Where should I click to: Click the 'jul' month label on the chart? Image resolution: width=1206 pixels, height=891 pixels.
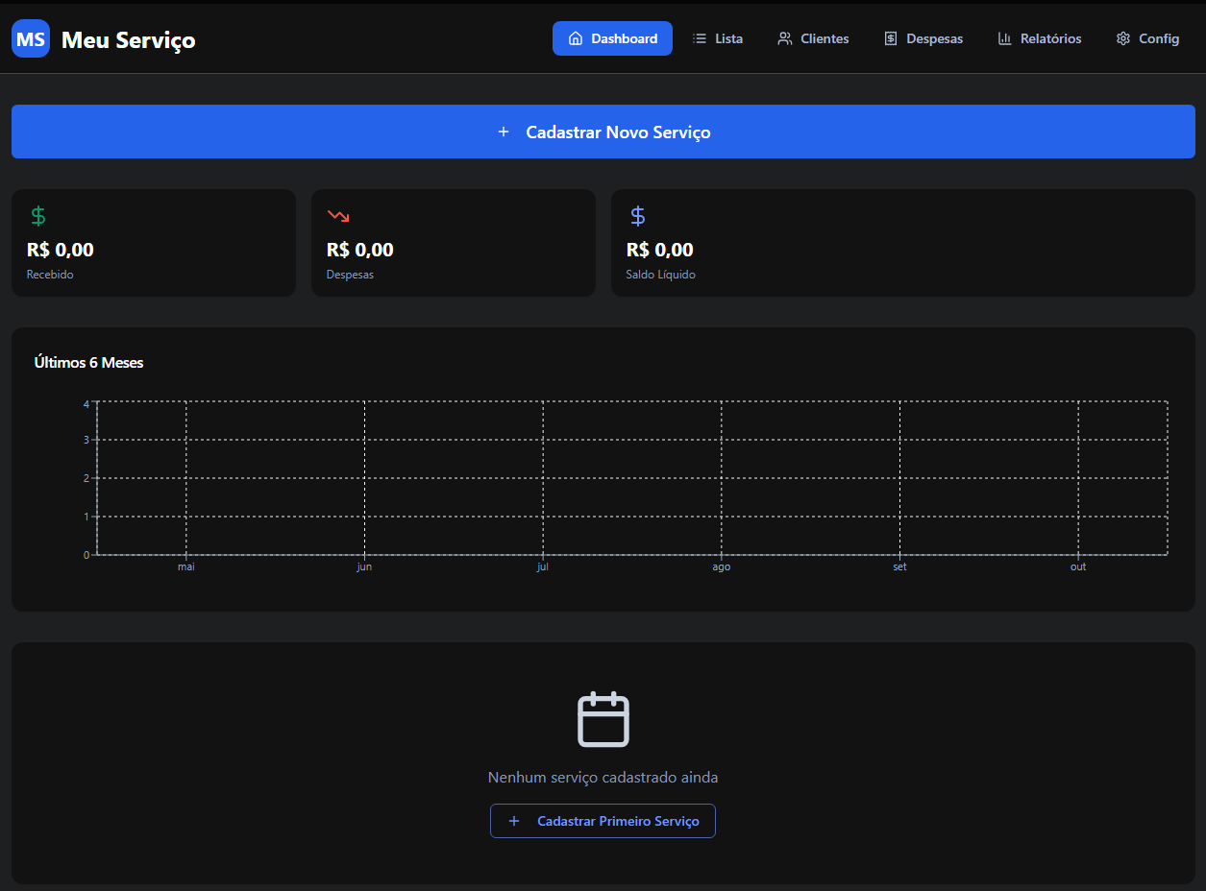(543, 566)
